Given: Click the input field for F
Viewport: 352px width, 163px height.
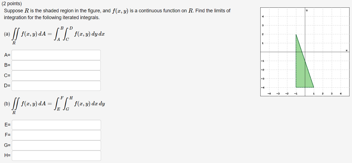Looking at the screenshot, I should pyautogui.click(x=56, y=135).
